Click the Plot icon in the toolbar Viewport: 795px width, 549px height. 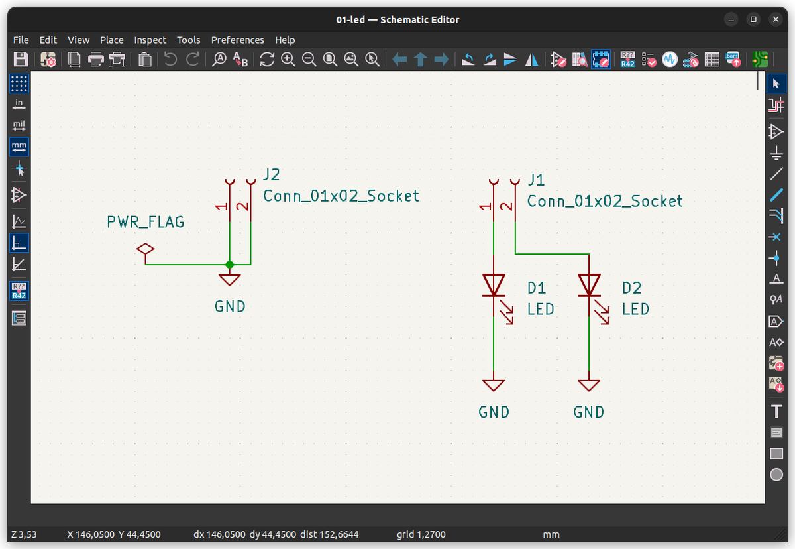pyautogui.click(x=117, y=60)
